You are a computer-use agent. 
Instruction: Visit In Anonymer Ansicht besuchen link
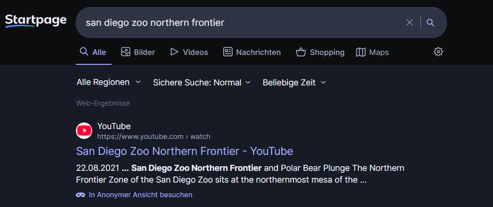click(140, 195)
